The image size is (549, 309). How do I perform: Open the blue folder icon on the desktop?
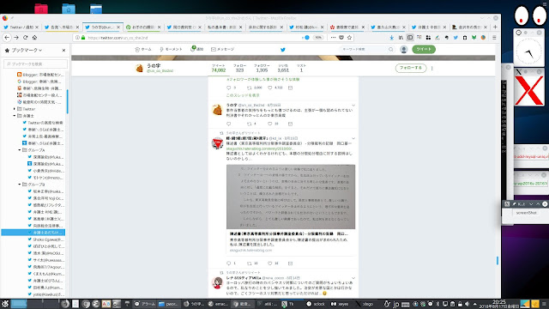69,9
